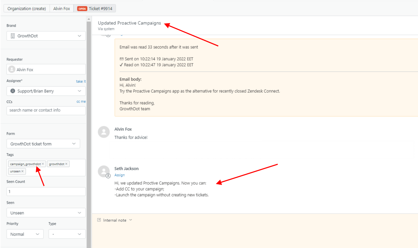Image resolution: width=418 pixels, height=248 pixels.
Task: Click the Via system text
Action: (x=106, y=29)
